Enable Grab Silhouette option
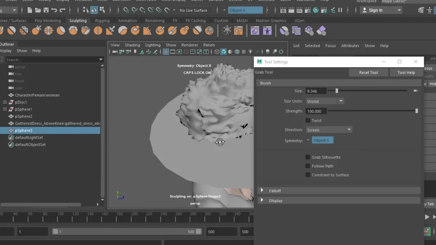The height and width of the screenshot is (245, 436). point(308,157)
